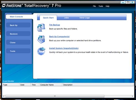
Task: Click the Event Monitor scrollbar right arrow
Action: pos(132,96)
